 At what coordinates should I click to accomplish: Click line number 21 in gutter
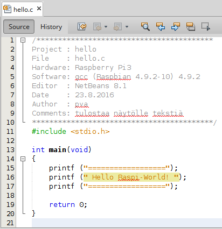click(10, 223)
